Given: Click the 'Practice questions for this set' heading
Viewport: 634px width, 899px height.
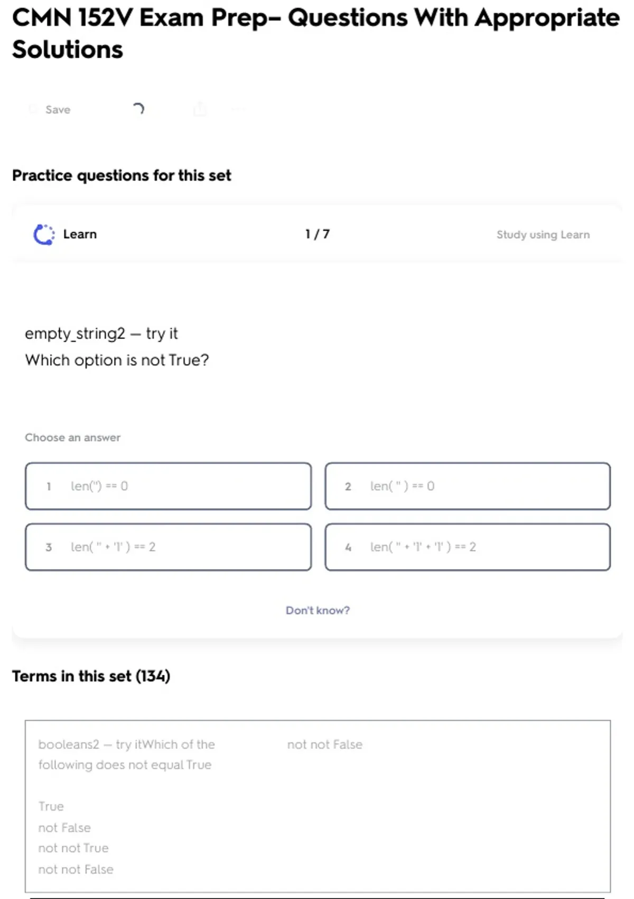Looking at the screenshot, I should coord(122,176).
